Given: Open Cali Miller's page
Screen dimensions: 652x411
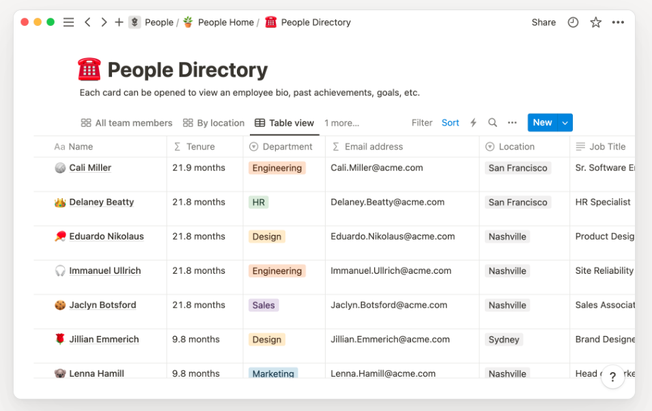Looking at the screenshot, I should [x=90, y=168].
